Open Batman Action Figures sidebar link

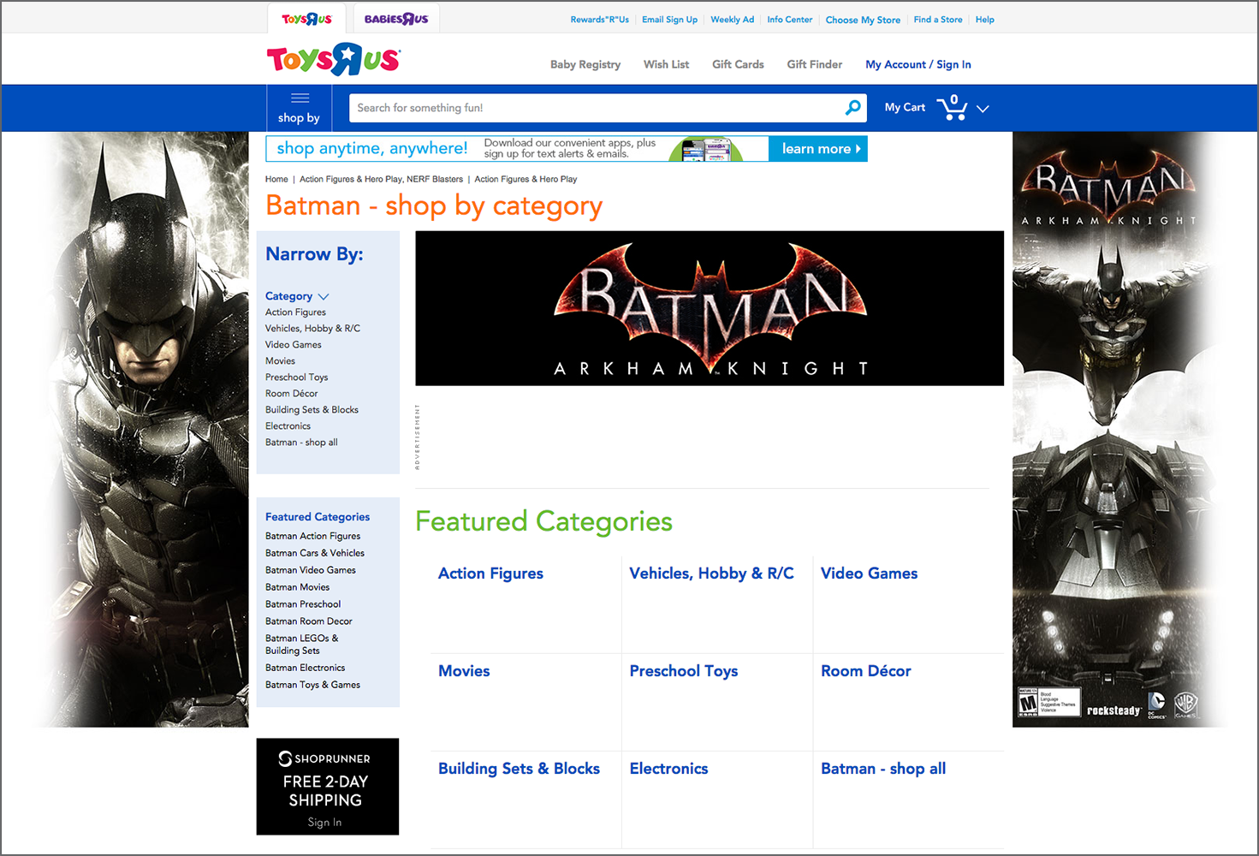click(x=312, y=536)
